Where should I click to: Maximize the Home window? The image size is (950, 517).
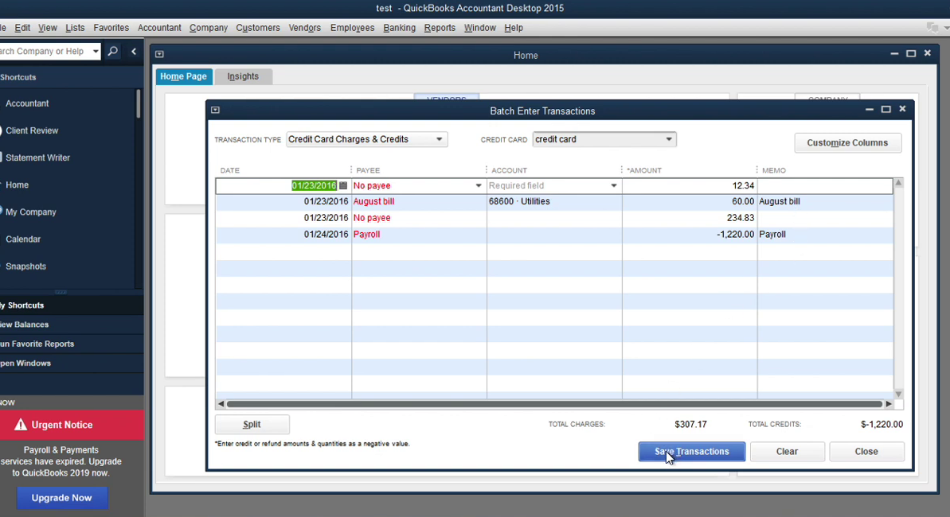[x=911, y=53]
